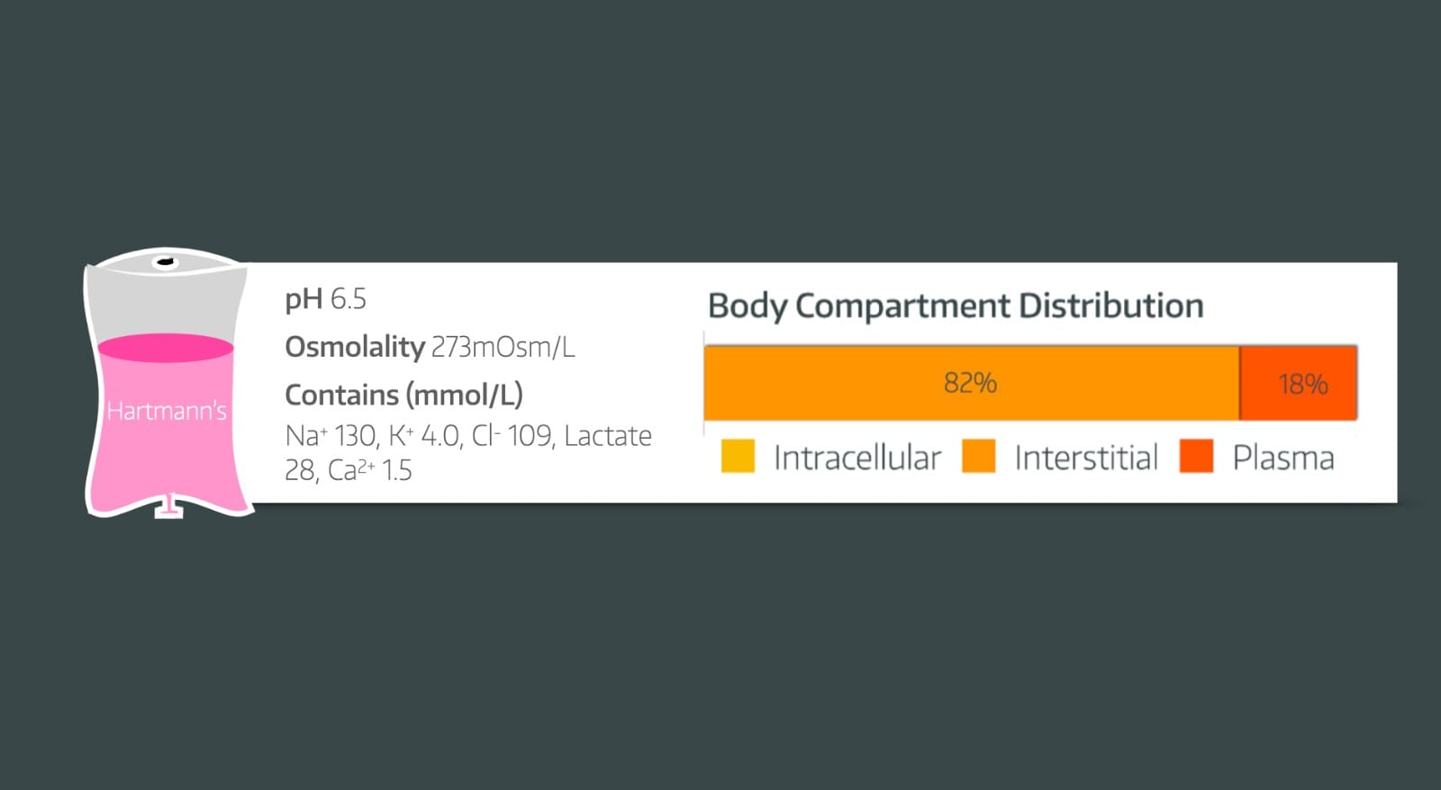
Task: Click the Contains (mmol/L) heading
Action: pos(403,395)
